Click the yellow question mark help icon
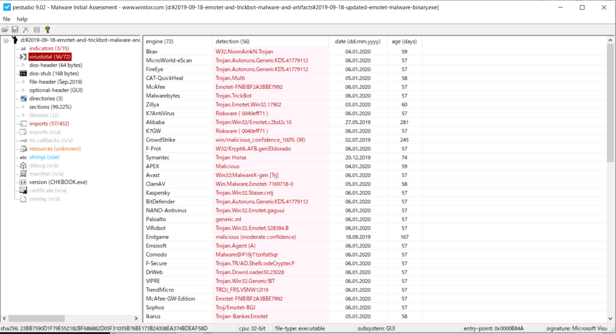The width and height of the screenshot is (616, 334). (47, 30)
